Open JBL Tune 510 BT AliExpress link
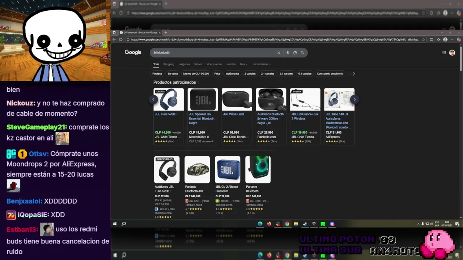Screen dimensions: 463x260 coord(338,121)
